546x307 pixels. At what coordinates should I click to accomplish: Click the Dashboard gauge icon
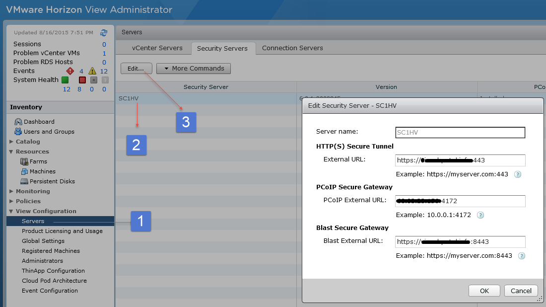pos(18,122)
